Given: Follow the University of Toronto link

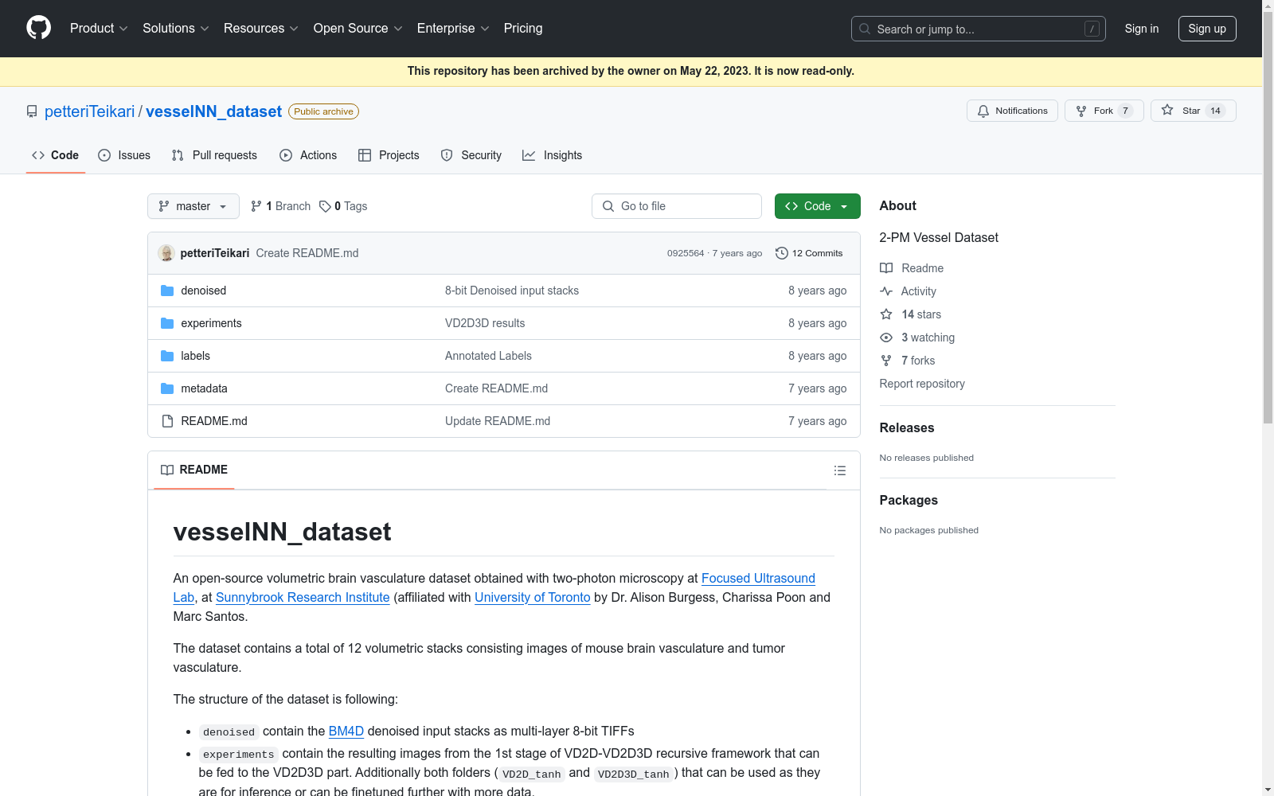Looking at the screenshot, I should (x=533, y=598).
